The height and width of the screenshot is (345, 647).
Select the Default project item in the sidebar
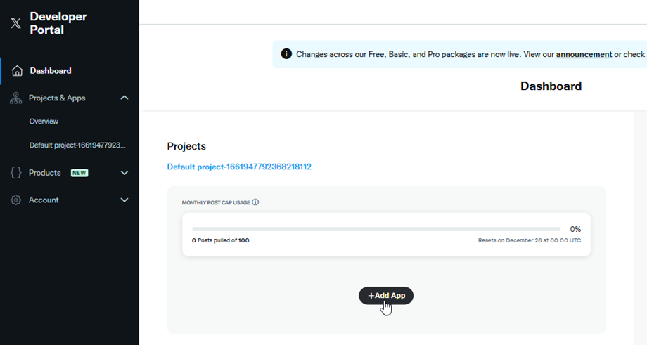tap(77, 145)
